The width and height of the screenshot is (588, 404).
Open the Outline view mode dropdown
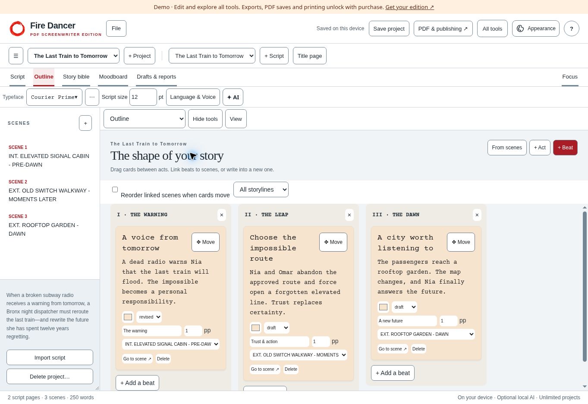145,119
